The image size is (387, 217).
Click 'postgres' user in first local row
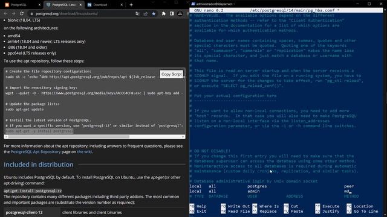257,186
